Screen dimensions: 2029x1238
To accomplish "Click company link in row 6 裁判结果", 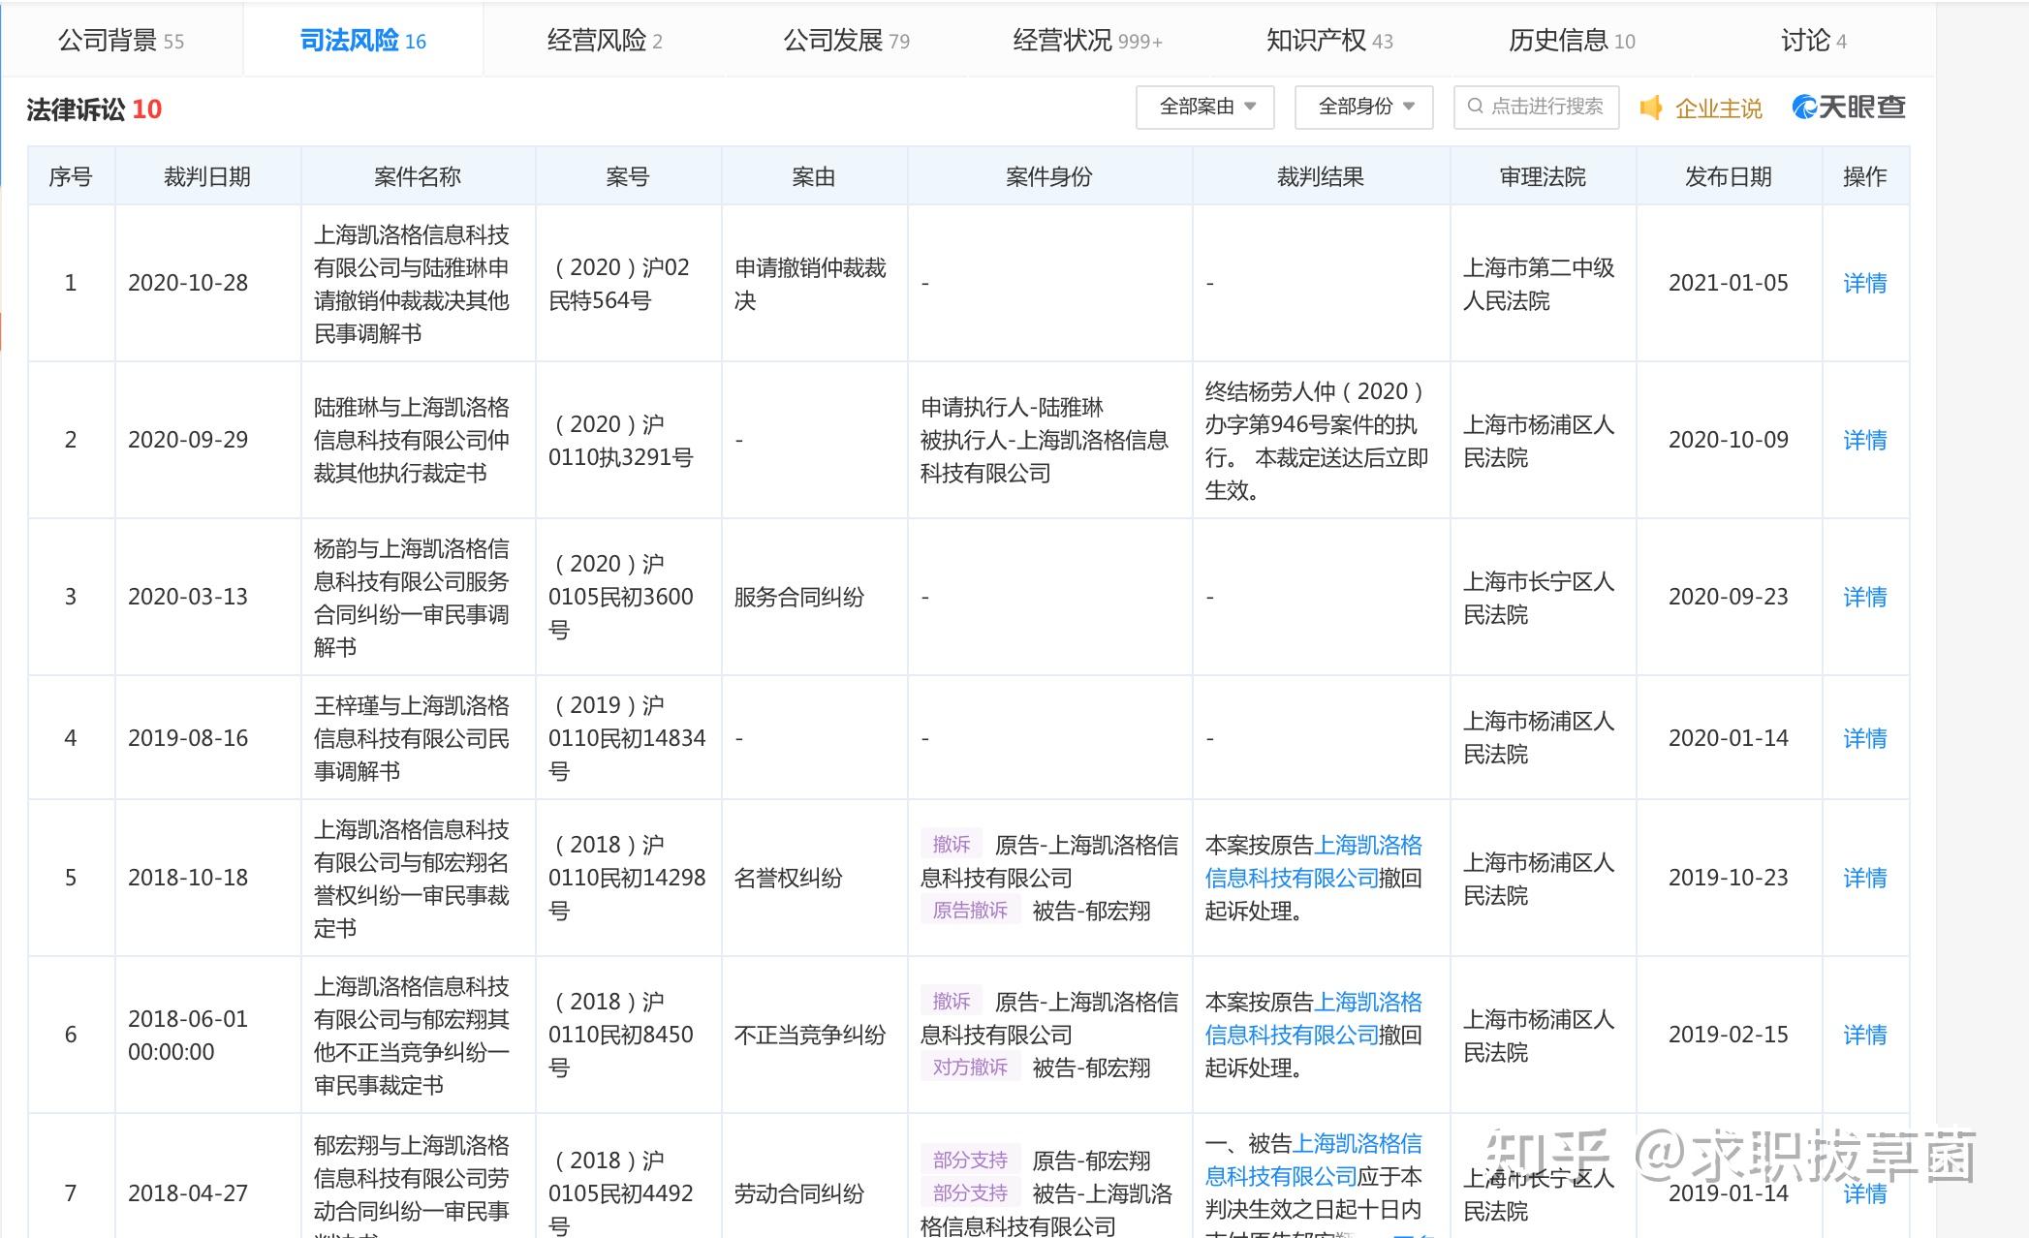I will (1313, 1018).
